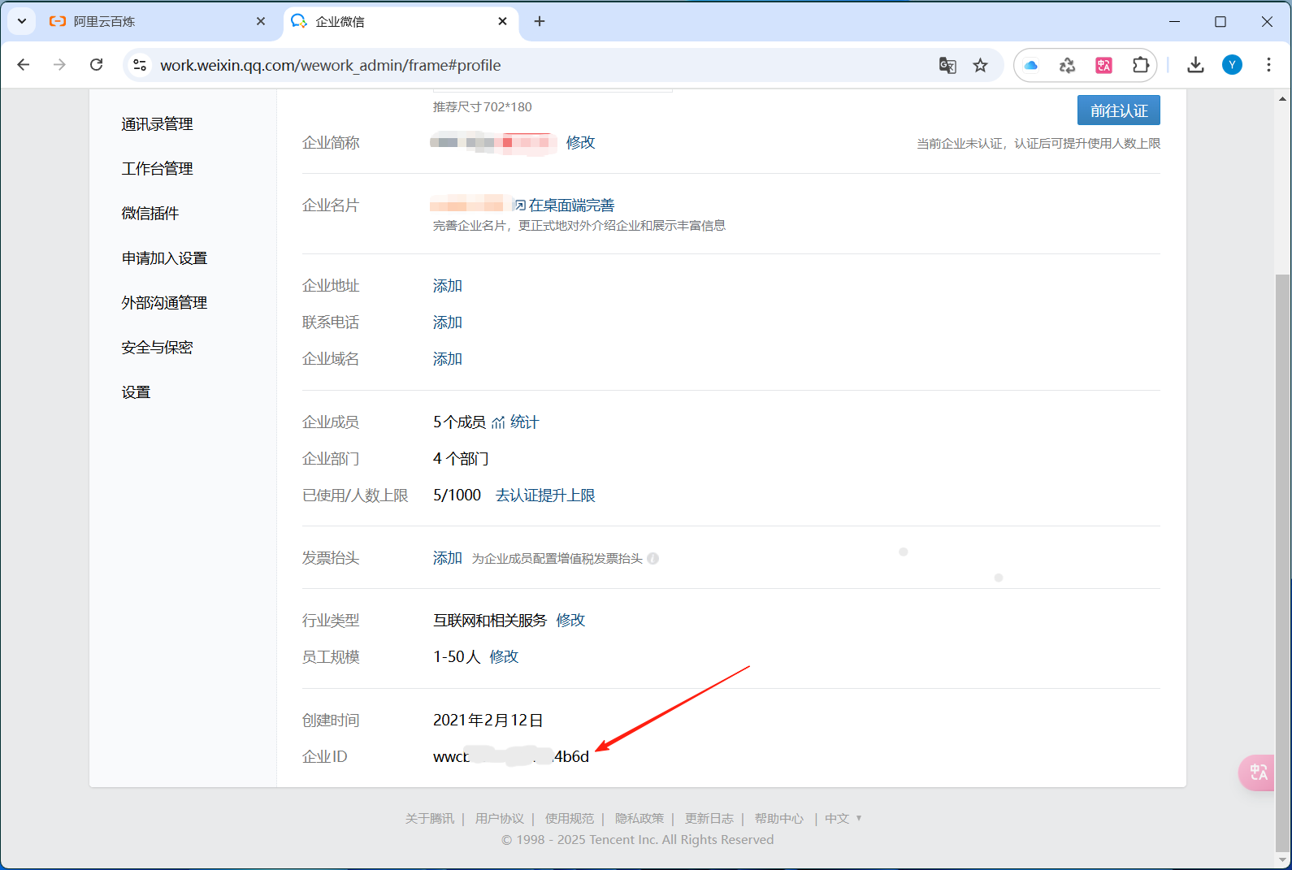Click the 5/1000 usage value
Viewport: 1292px width, 870px height.
coord(457,496)
